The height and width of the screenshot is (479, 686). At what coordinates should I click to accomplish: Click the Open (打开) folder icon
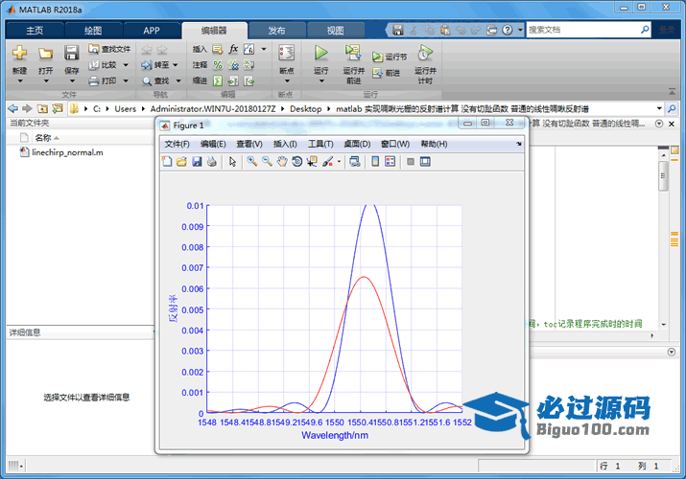tap(45, 54)
